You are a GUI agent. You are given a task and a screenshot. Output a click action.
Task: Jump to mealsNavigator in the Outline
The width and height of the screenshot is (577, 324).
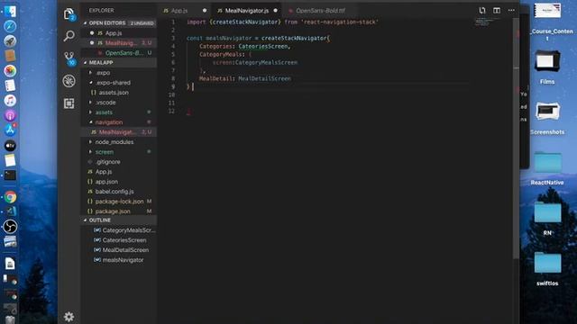118,260
